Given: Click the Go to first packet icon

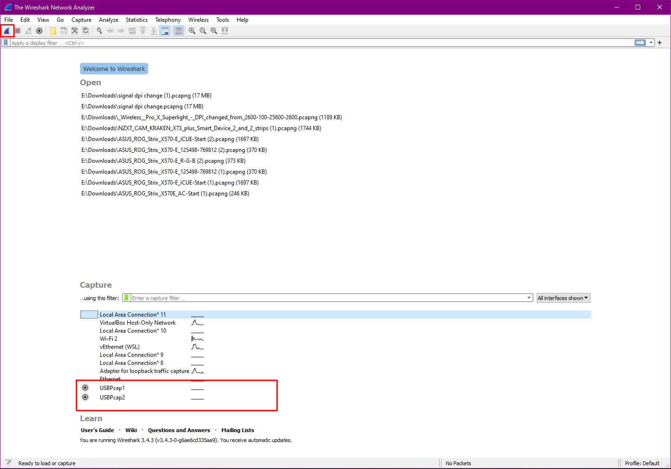Looking at the screenshot, I should point(143,31).
